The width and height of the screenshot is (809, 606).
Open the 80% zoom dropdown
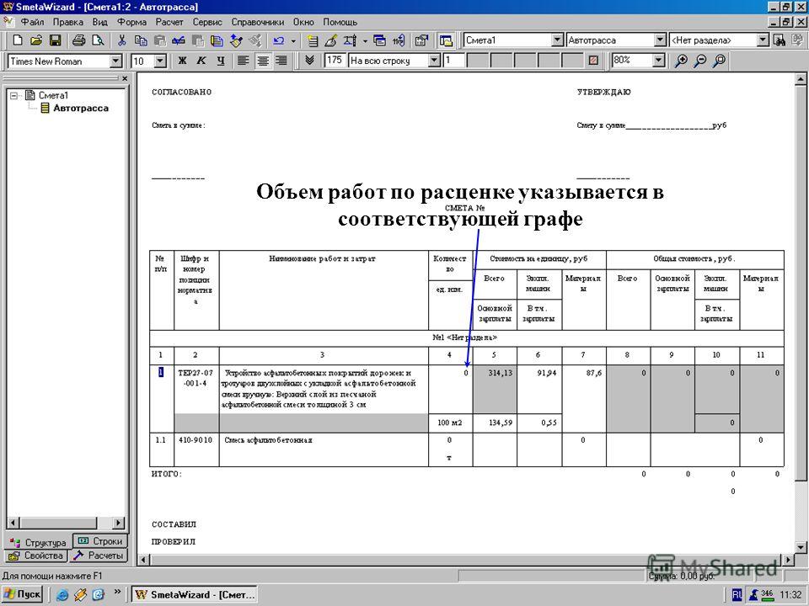tap(658, 61)
